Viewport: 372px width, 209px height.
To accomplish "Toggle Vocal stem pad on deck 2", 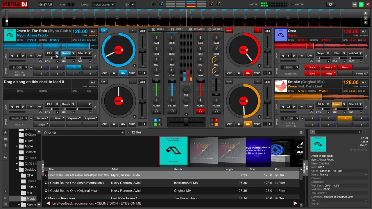I will [312, 67].
